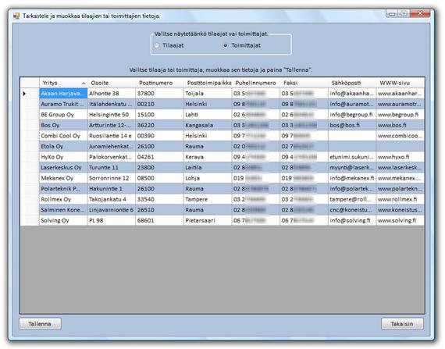The width and height of the screenshot is (445, 349).
Task: Select the Etola Oy cell
Action: pos(63,147)
